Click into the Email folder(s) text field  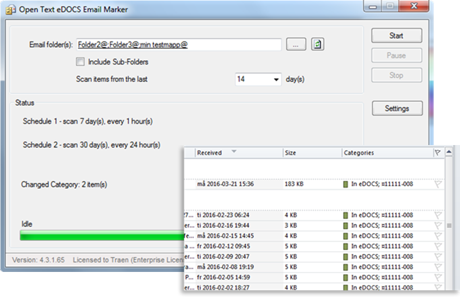coord(179,44)
